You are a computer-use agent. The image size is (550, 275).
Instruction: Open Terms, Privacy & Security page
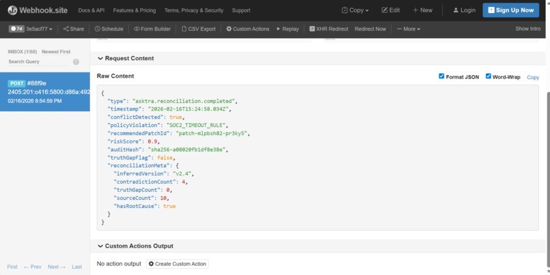pos(194,10)
